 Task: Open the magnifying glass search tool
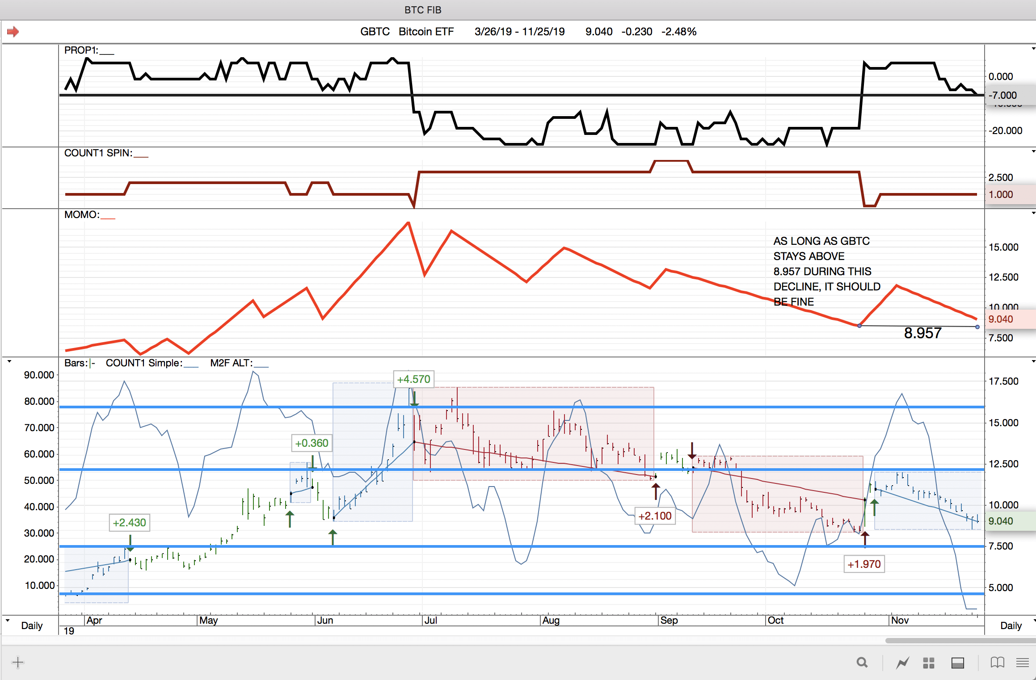point(862,662)
